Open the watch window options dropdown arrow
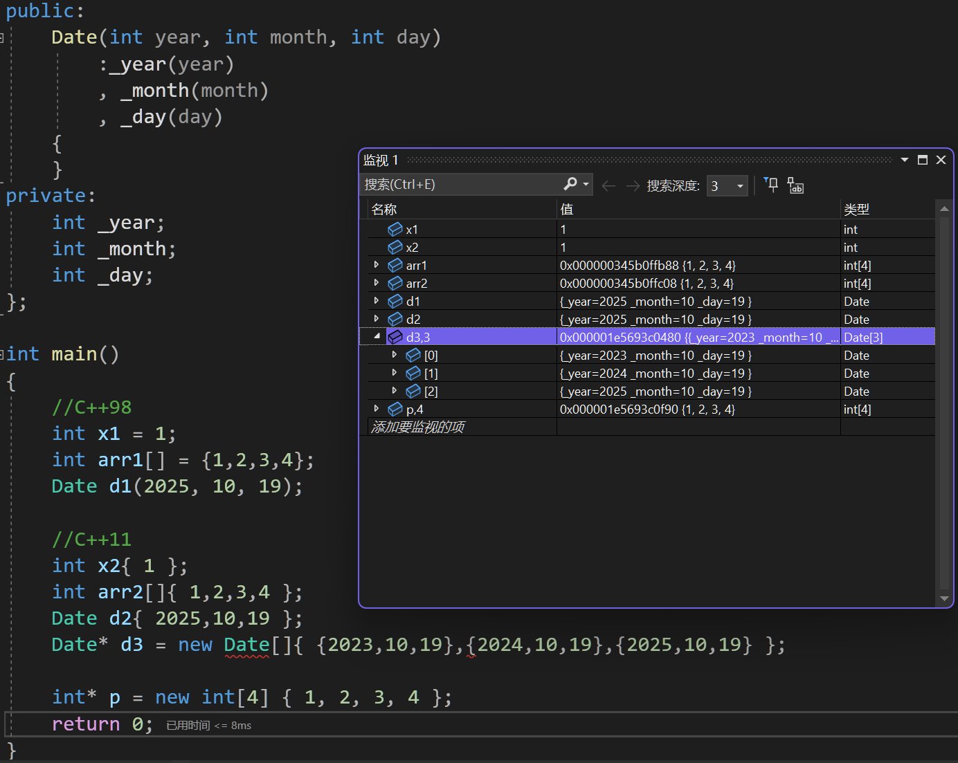The width and height of the screenshot is (958, 763). [x=905, y=160]
